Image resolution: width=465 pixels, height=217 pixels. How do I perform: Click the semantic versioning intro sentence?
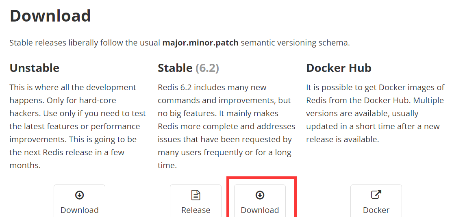point(180,43)
